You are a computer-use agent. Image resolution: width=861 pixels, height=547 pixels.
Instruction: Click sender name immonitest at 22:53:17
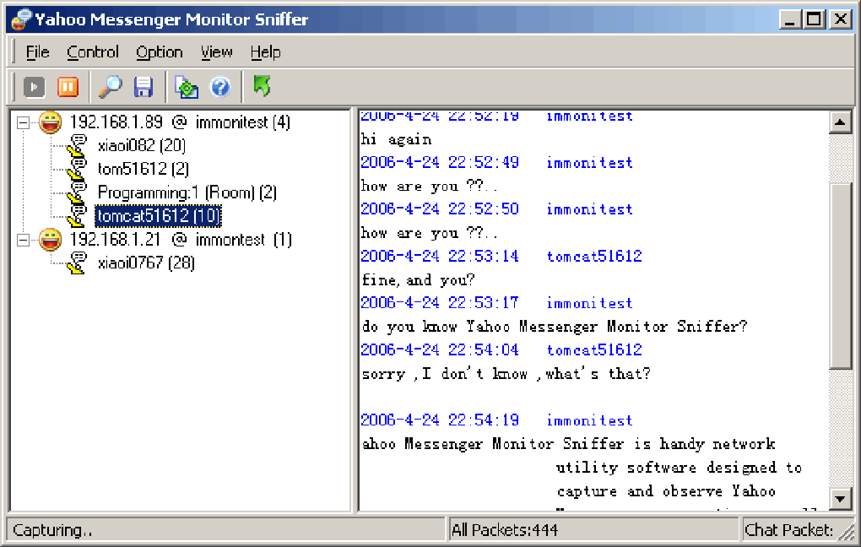(x=590, y=303)
